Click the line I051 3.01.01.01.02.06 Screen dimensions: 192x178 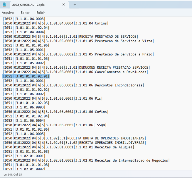pos(26,129)
